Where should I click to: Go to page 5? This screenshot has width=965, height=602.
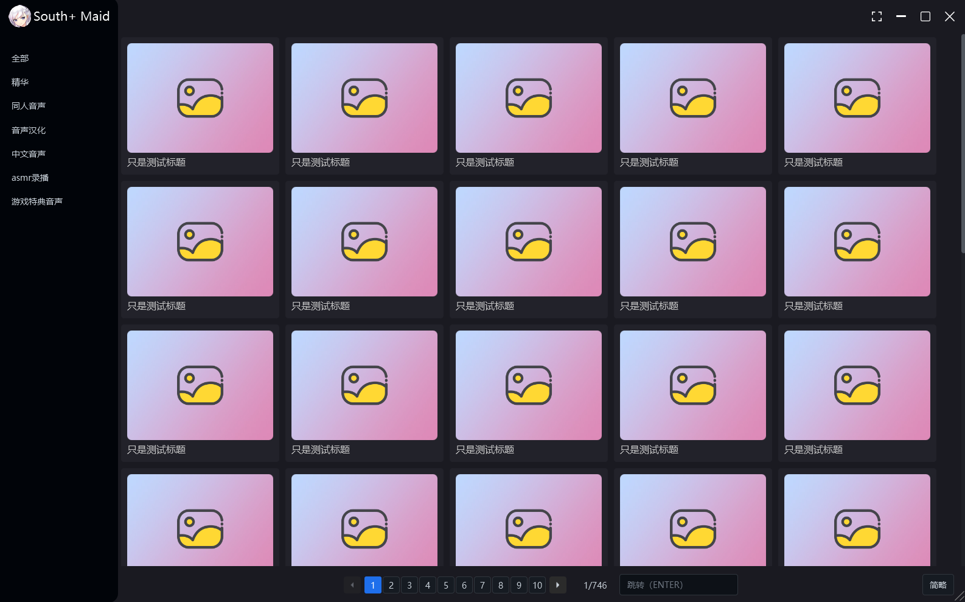tap(446, 585)
